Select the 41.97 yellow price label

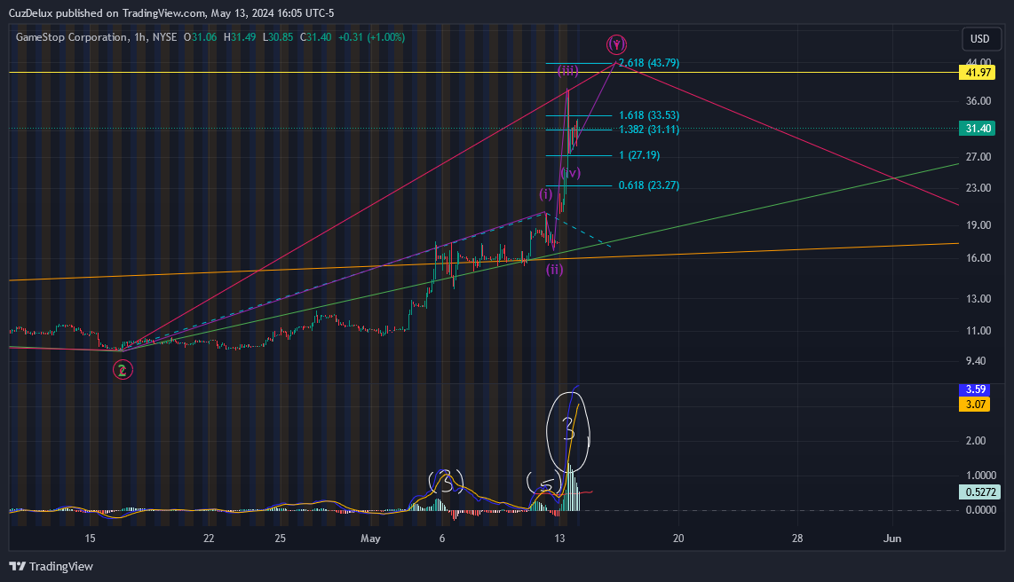pos(978,73)
